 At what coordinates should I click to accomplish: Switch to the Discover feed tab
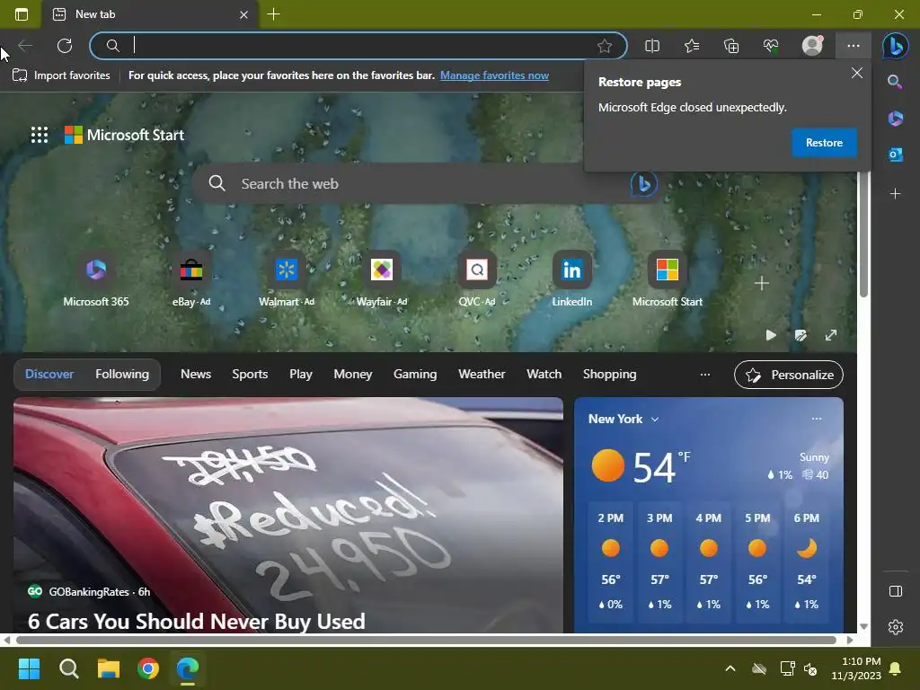point(49,375)
